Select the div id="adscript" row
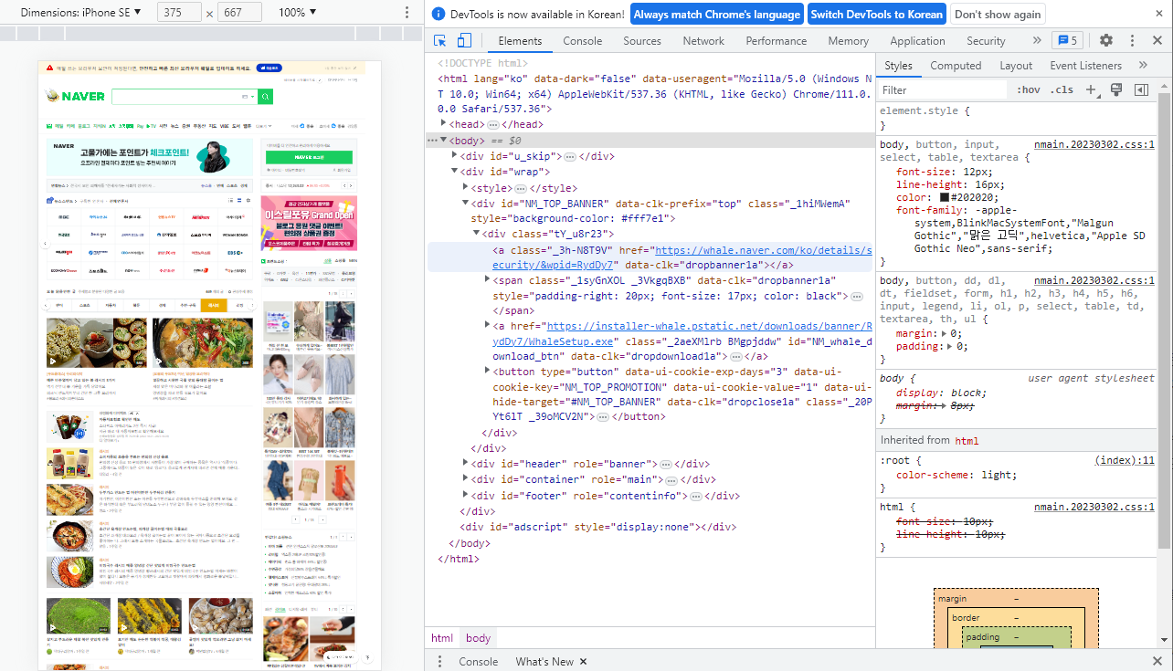1173x671 pixels. 599,527
